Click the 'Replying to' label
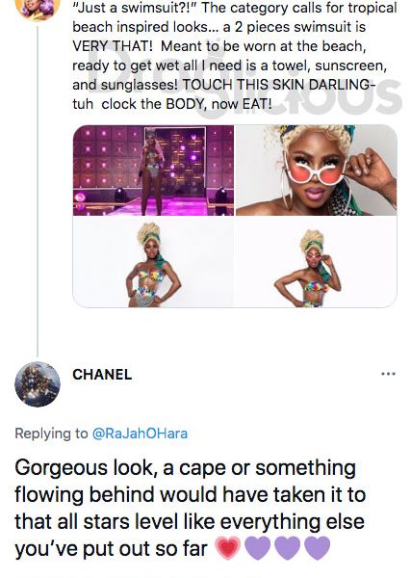This screenshot has height=578, width=411. pyautogui.click(x=51, y=433)
